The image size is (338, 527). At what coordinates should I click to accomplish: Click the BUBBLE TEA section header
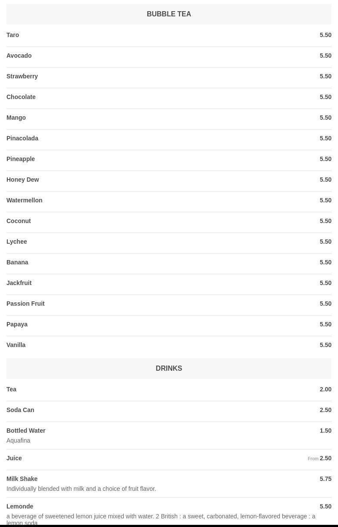click(169, 14)
